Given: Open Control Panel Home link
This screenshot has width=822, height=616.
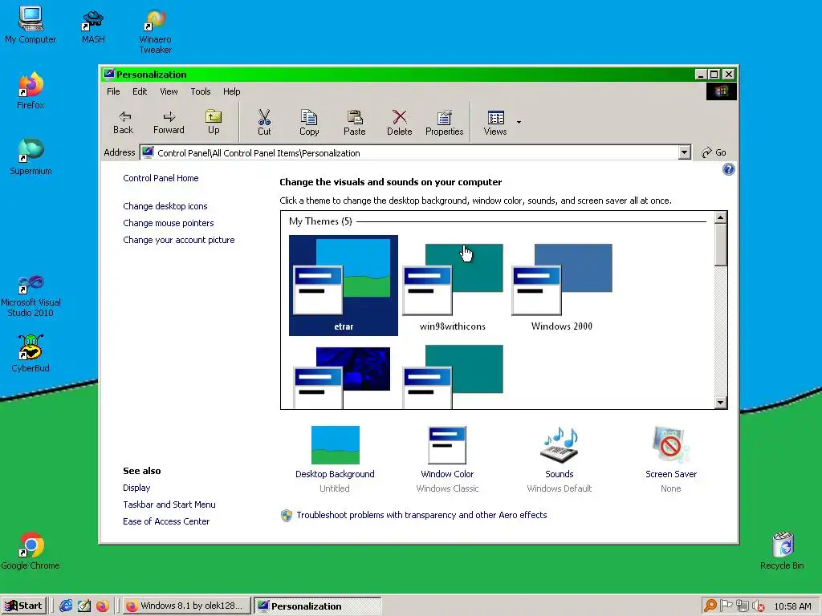Looking at the screenshot, I should pyautogui.click(x=161, y=178).
